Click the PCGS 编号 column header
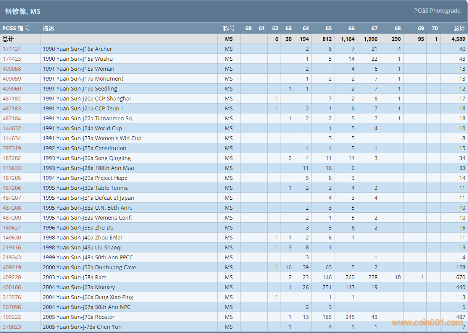This screenshot has width=468, height=333. pos(16,28)
